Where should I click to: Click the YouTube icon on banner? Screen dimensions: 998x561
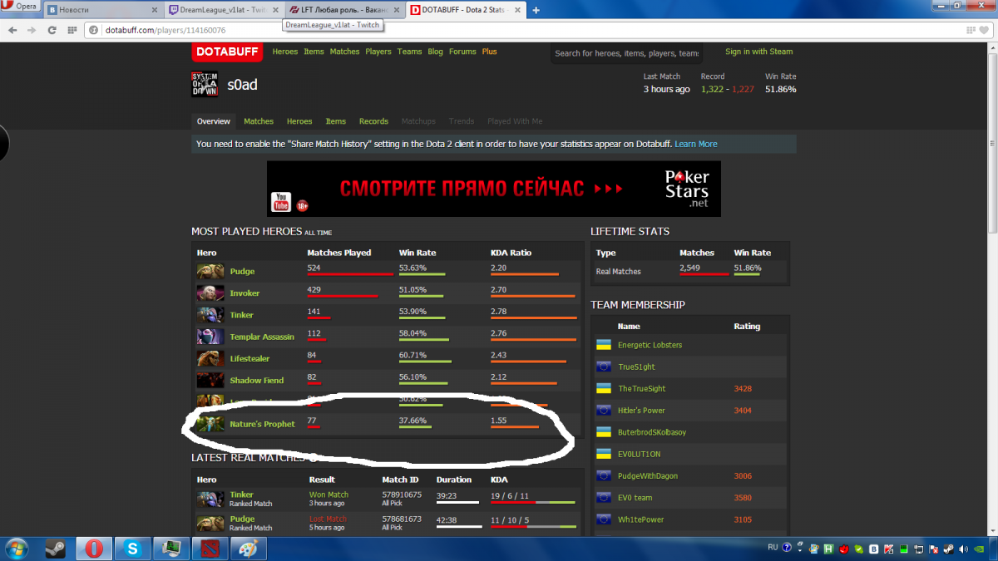point(280,200)
